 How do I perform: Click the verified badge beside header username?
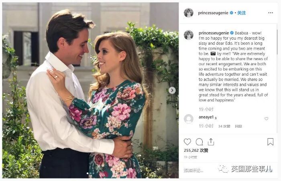[231, 13]
